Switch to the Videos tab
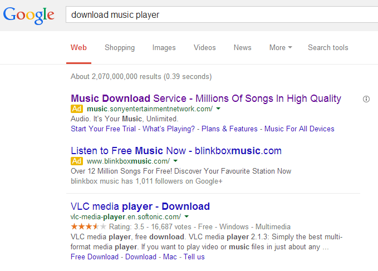The width and height of the screenshot is (378, 271). coord(205,47)
